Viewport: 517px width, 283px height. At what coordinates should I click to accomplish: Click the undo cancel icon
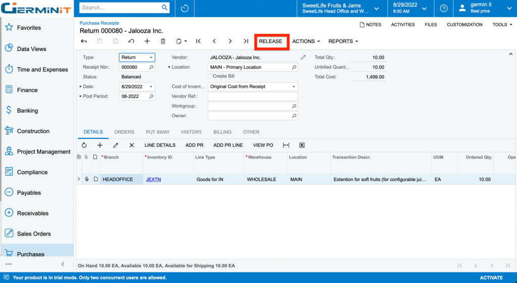[x=131, y=41]
